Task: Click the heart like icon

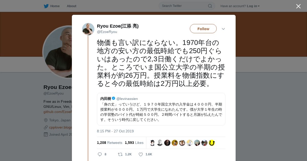Action: pyautogui.click(x=140, y=154)
